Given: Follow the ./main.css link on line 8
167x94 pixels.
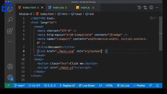Looking at the screenshot, I should 65,51.
